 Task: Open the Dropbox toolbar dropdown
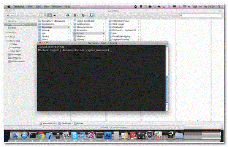coord(84,15)
